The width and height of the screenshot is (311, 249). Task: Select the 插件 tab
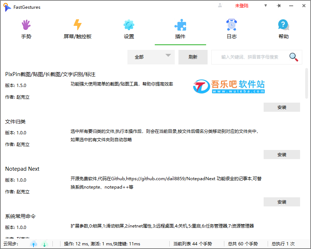(x=180, y=29)
